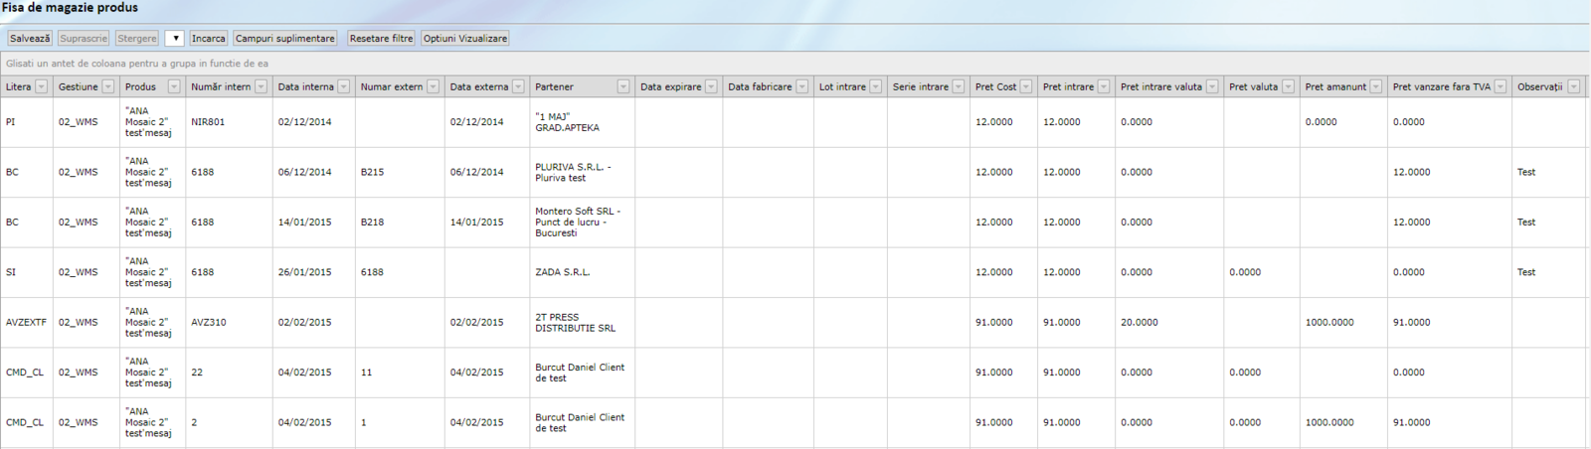The image size is (1591, 449).
Task: Open Optiuni Vizualizare
Action: (465, 39)
